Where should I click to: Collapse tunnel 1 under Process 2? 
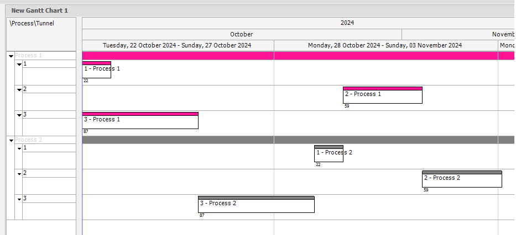(19, 148)
